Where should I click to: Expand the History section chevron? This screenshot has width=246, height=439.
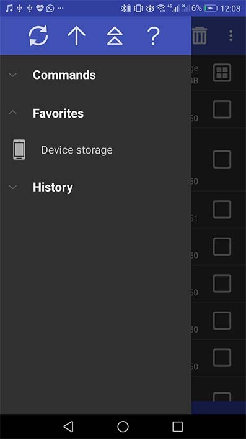coord(13,187)
